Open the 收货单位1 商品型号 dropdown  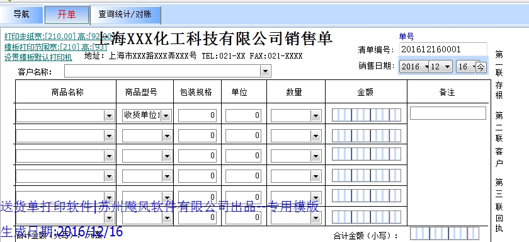166,116
